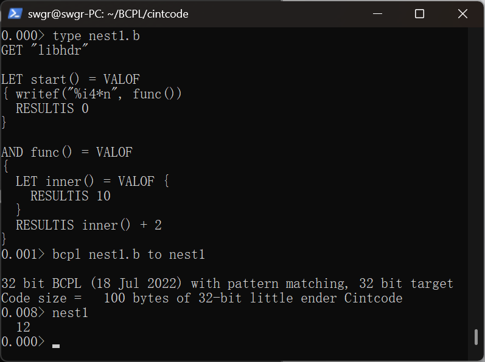Close the terminal window
The image size is (485, 362).
click(462, 14)
